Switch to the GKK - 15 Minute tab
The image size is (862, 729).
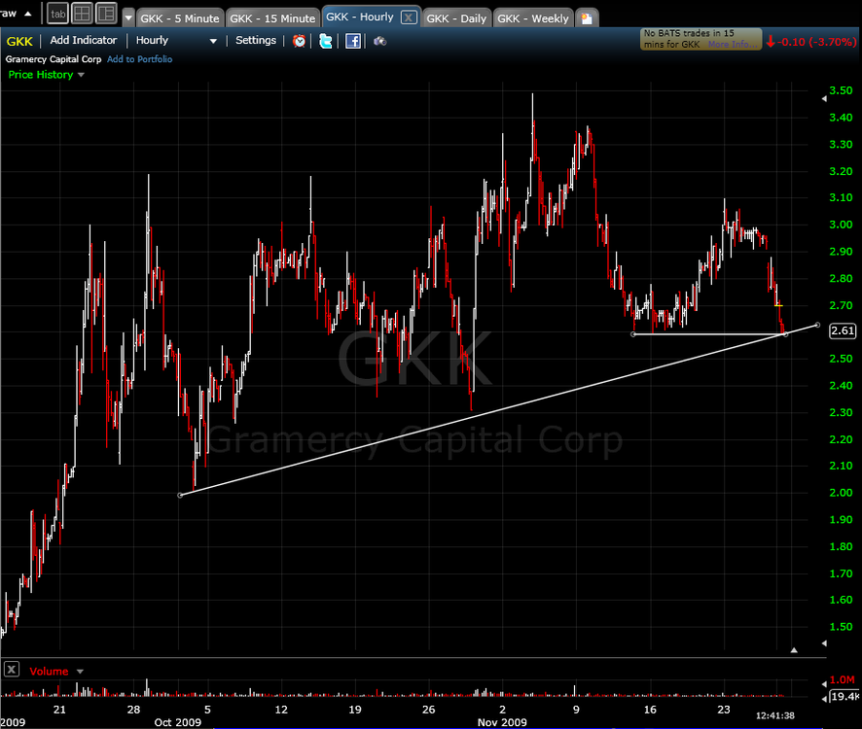pos(272,18)
